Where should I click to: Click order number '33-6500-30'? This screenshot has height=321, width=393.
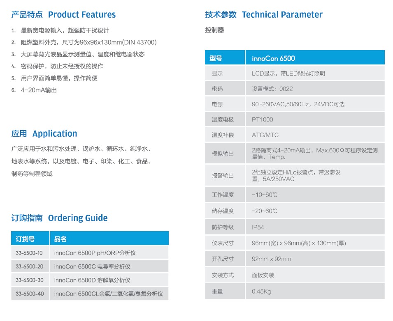click(29, 280)
